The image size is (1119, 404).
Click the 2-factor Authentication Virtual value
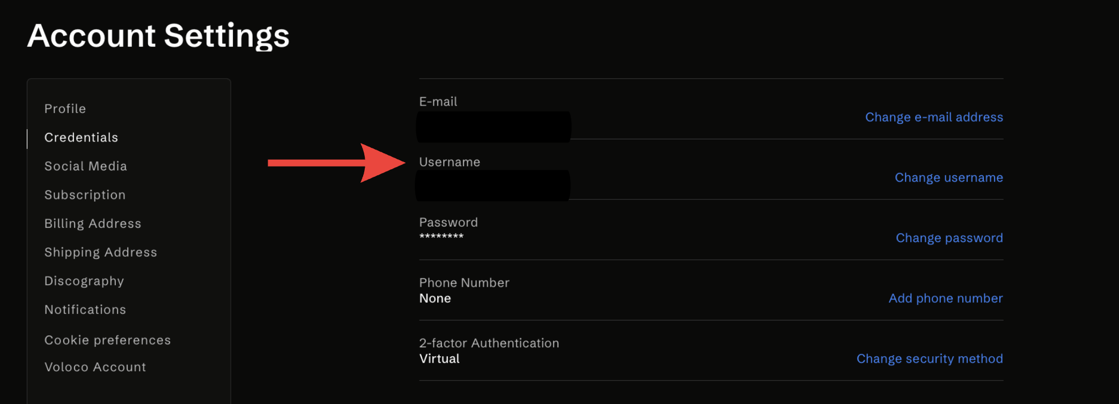click(439, 359)
